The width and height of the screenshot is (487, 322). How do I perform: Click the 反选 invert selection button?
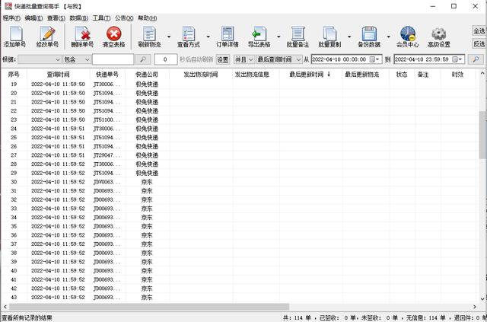pos(479,44)
